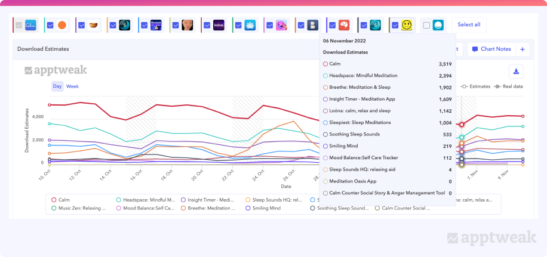
Task: Toggle Soothing Sleep Sound... legend entry
Action: pos(339,208)
